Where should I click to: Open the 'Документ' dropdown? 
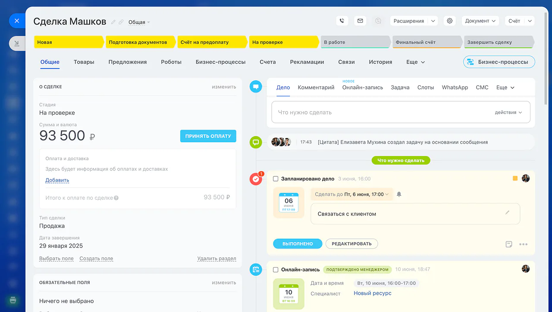[480, 21]
